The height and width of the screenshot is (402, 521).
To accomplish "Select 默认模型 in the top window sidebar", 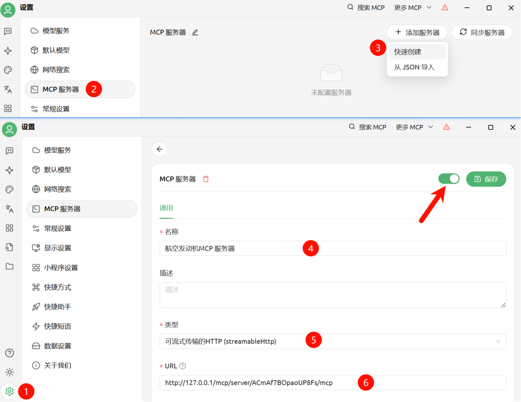I will click(80, 50).
